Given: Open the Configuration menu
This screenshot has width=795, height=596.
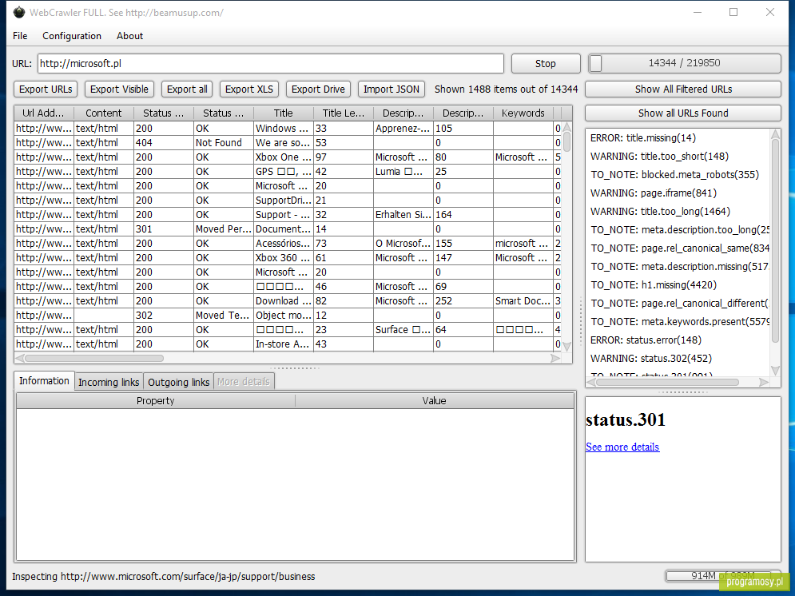Looking at the screenshot, I should (71, 36).
